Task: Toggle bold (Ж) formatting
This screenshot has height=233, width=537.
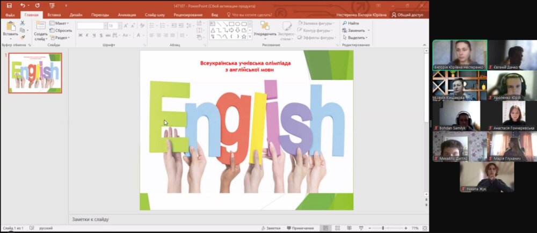Action: pyautogui.click(x=80, y=35)
